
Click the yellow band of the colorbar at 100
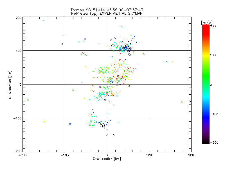point(206,55)
